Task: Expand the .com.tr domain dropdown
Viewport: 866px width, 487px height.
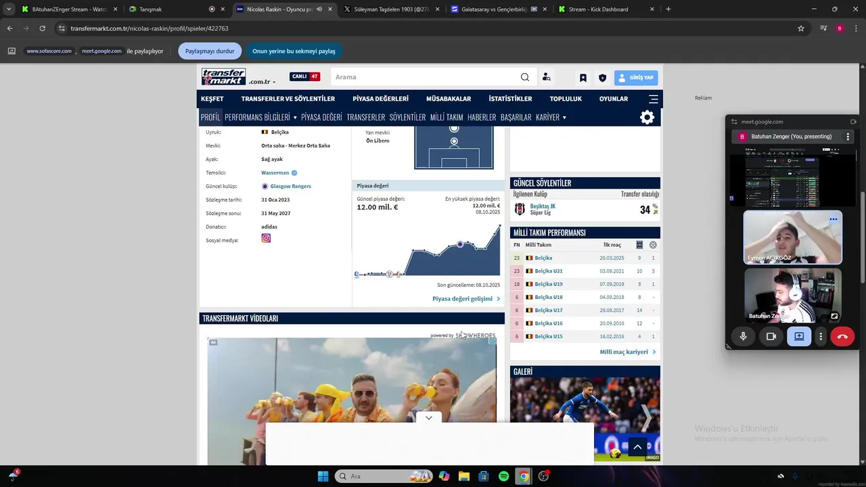Action: (x=262, y=82)
